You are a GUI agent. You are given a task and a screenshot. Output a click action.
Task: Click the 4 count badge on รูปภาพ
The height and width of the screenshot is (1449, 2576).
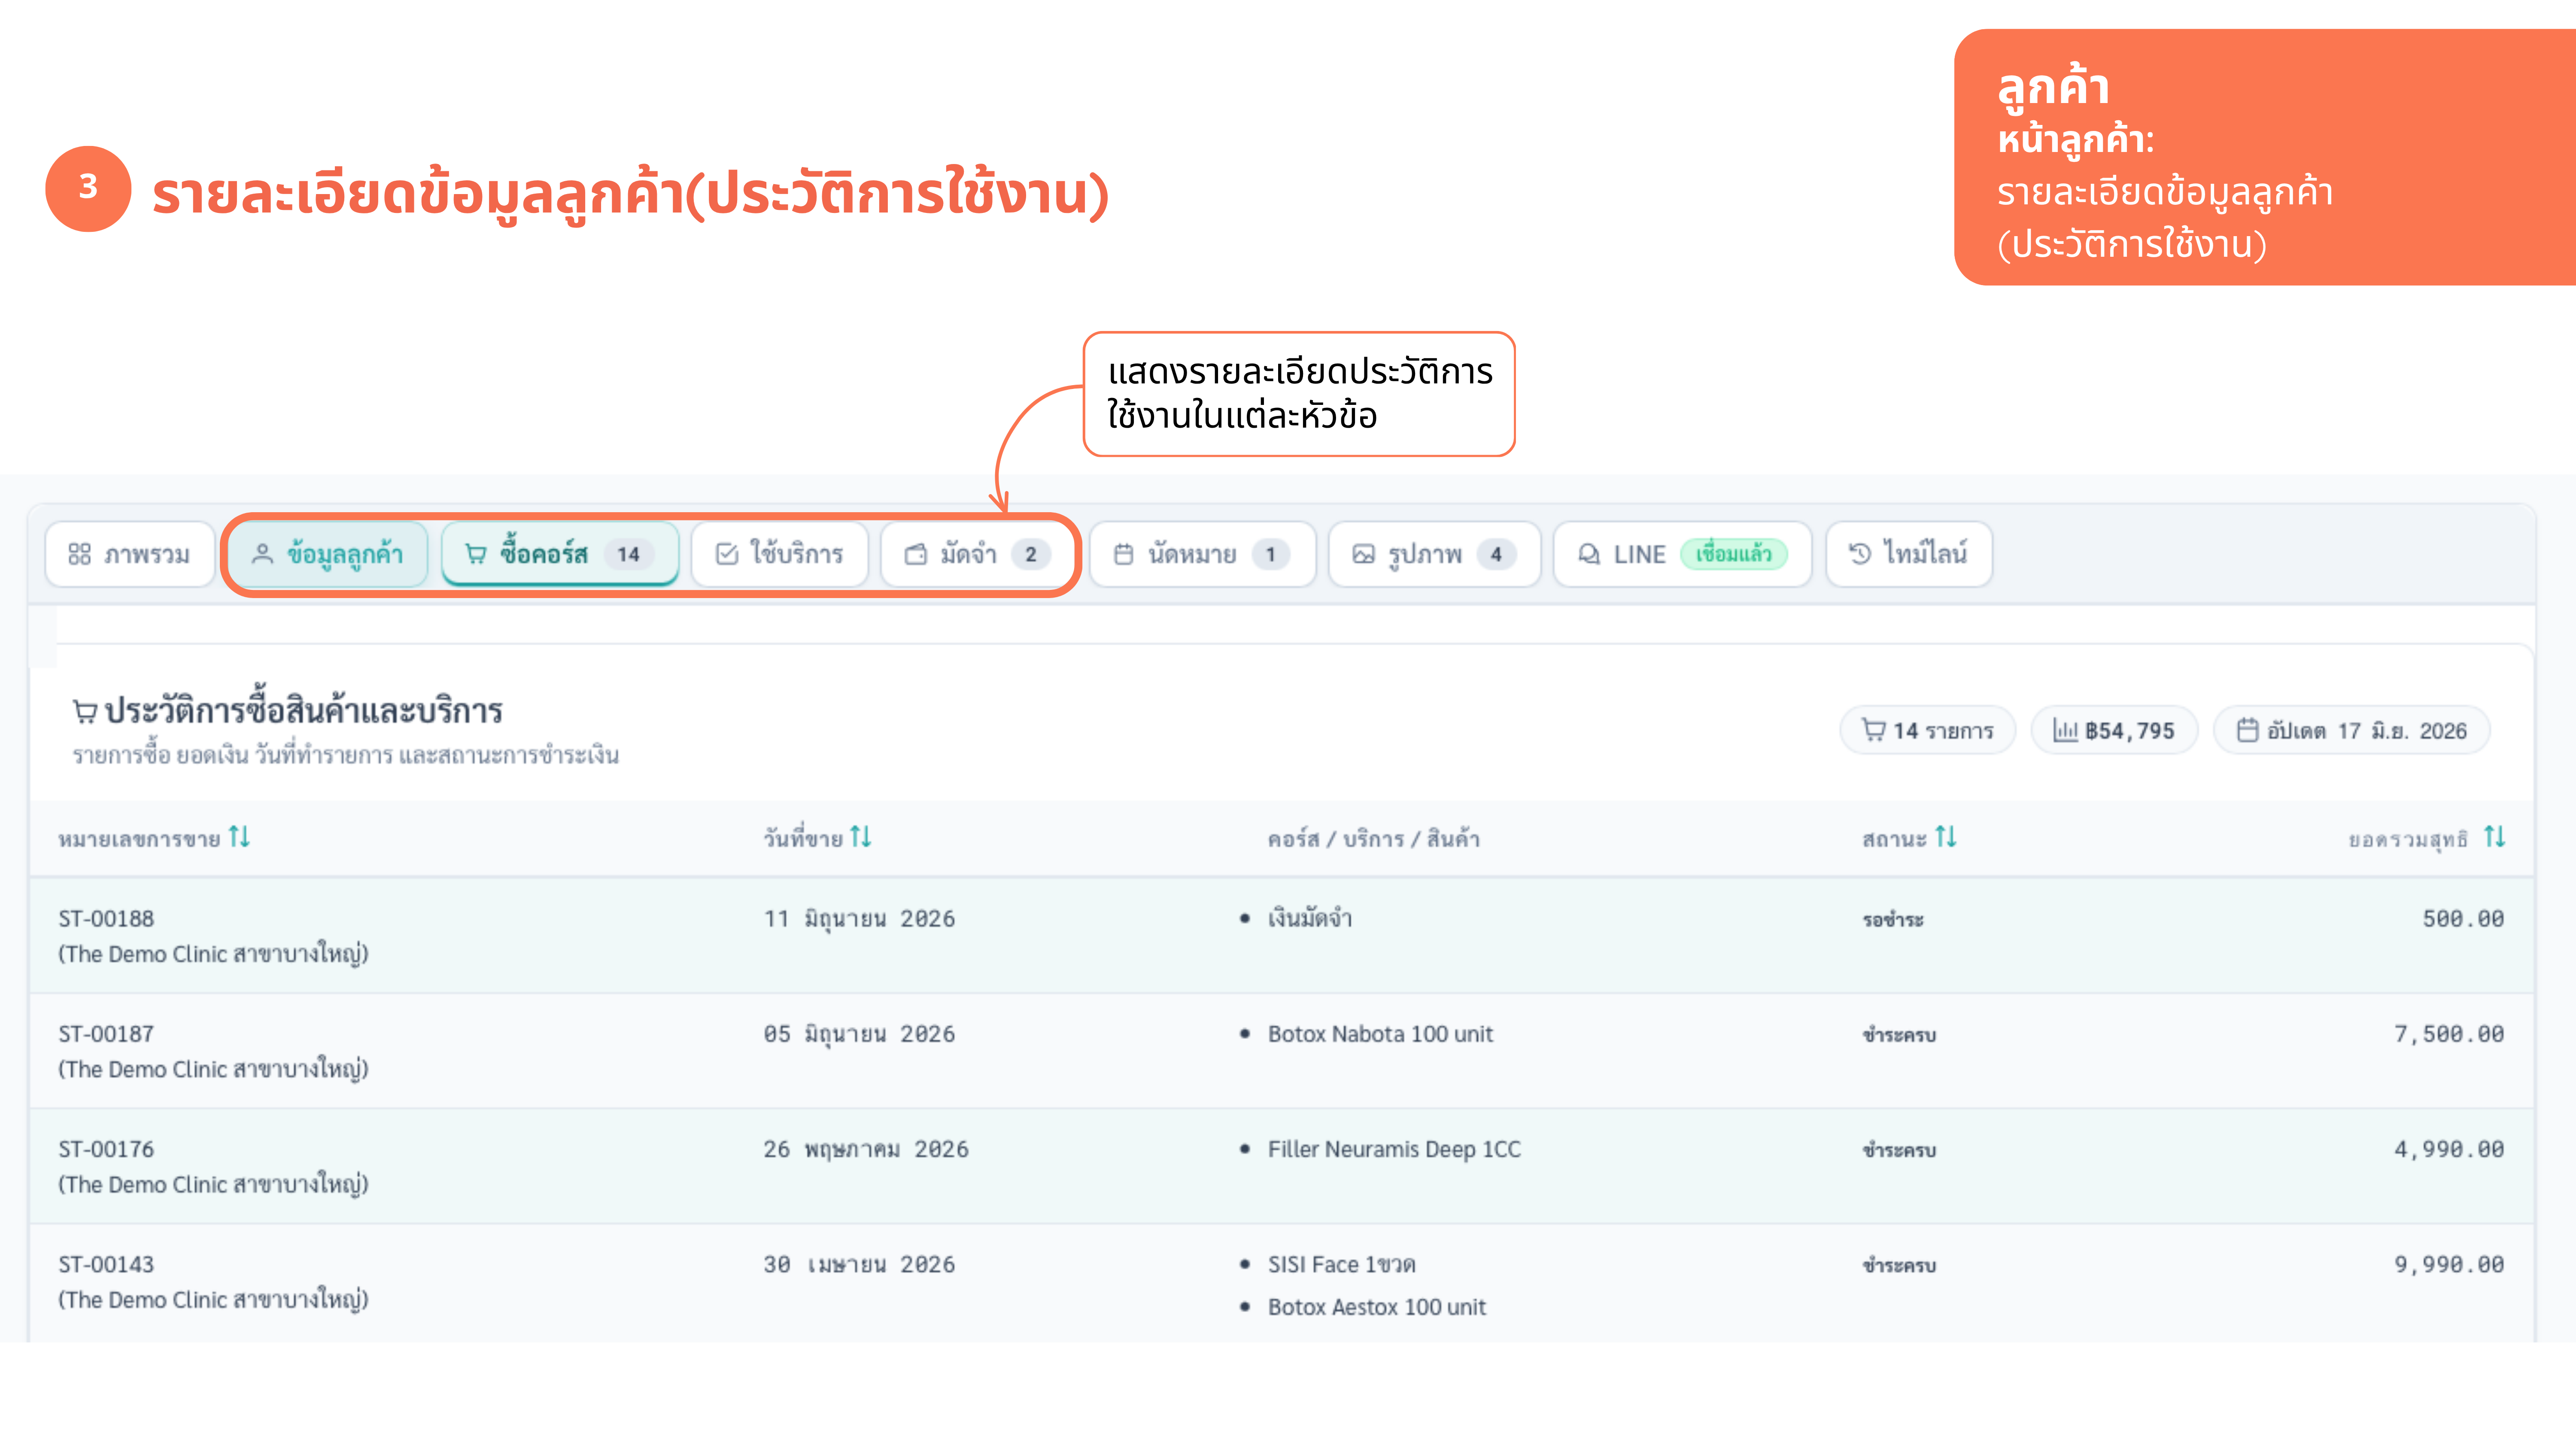(1496, 554)
